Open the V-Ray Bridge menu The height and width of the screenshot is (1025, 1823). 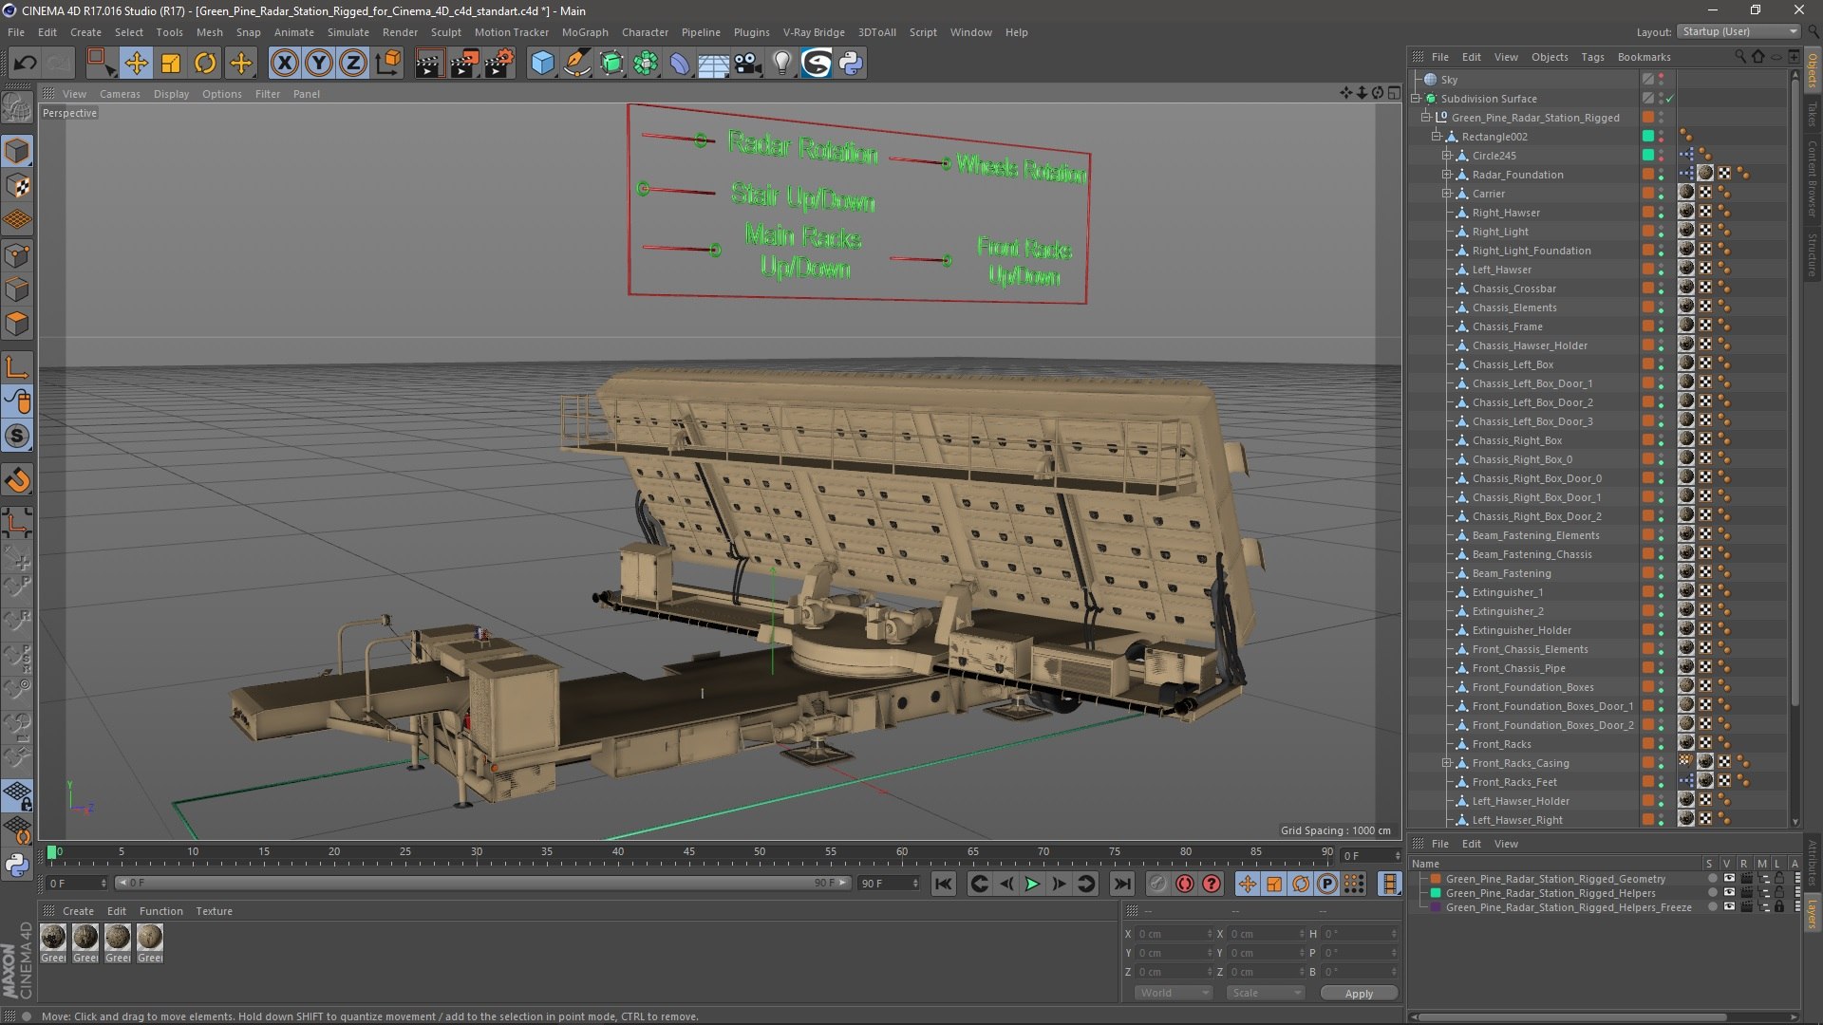[x=814, y=32]
